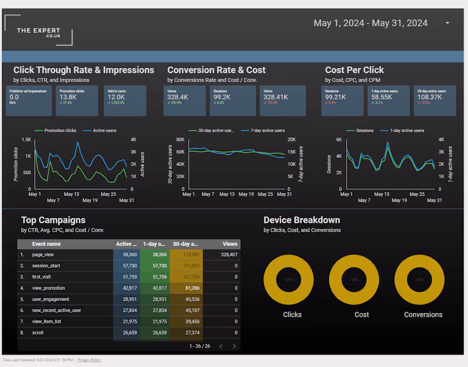Screen dimensions: 468x367
Task: Select the scroll event row
Action: (64, 333)
